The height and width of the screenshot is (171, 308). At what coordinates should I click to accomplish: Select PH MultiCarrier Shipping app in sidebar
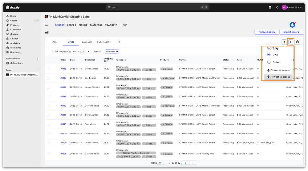[22, 75]
